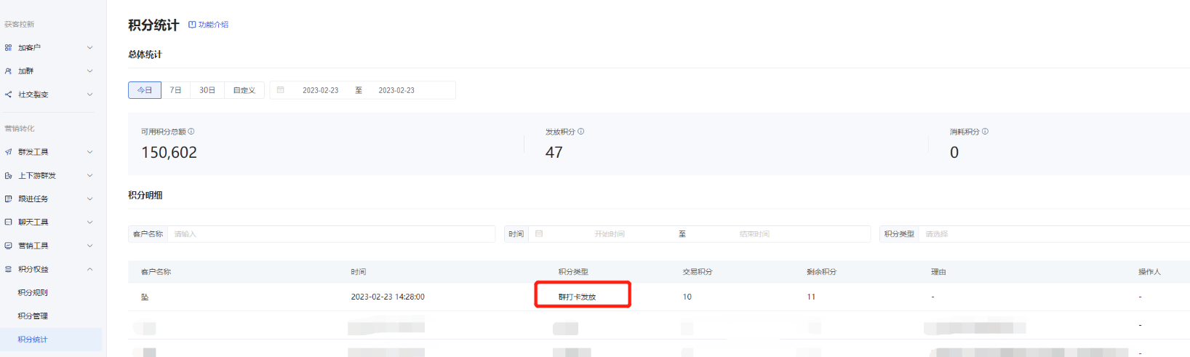Click the 群打卡发放 cell
Screen dimensions: 1190x357
tap(578, 297)
